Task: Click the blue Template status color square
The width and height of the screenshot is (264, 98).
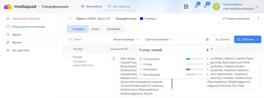Action: tap(142, 19)
